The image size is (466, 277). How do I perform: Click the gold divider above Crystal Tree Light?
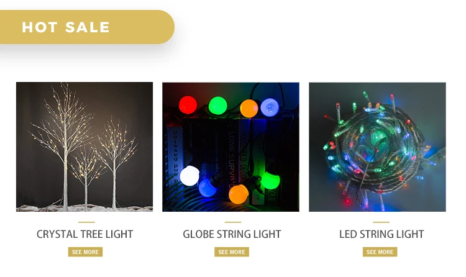pyautogui.click(x=86, y=222)
